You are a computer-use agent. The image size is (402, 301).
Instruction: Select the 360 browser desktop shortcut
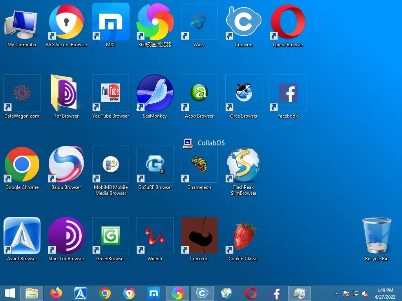[155, 25]
